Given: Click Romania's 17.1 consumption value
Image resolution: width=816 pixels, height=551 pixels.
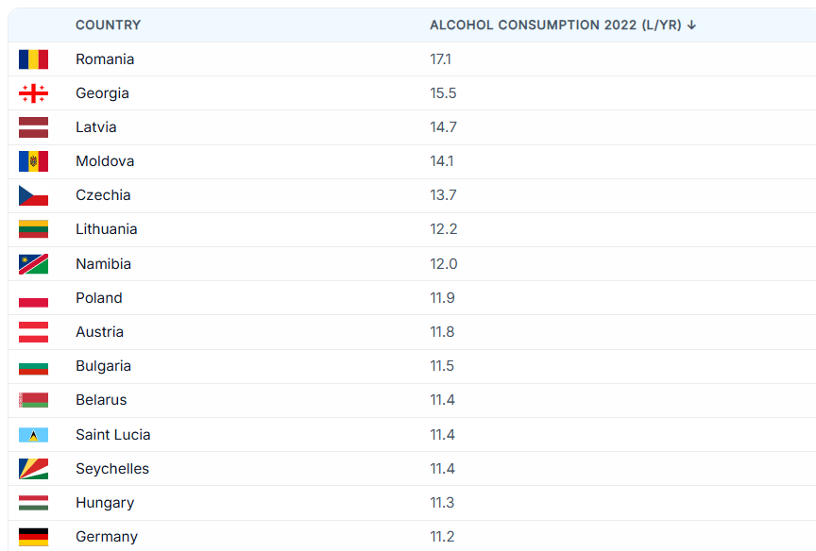Looking at the screenshot, I should tap(440, 59).
